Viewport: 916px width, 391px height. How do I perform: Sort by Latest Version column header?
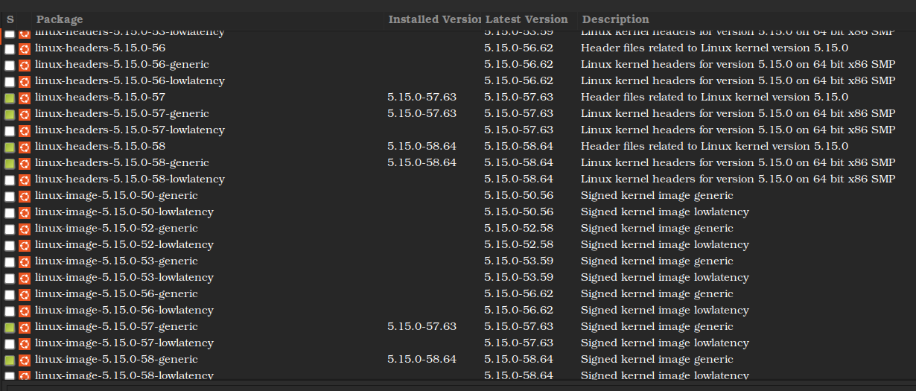(527, 19)
